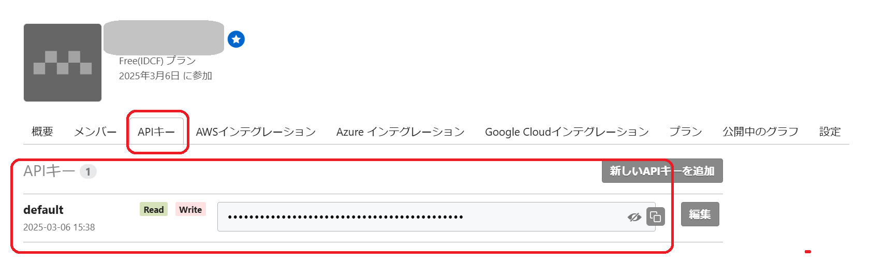Click the API key count badge
The height and width of the screenshot is (275, 871).
(88, 171)
